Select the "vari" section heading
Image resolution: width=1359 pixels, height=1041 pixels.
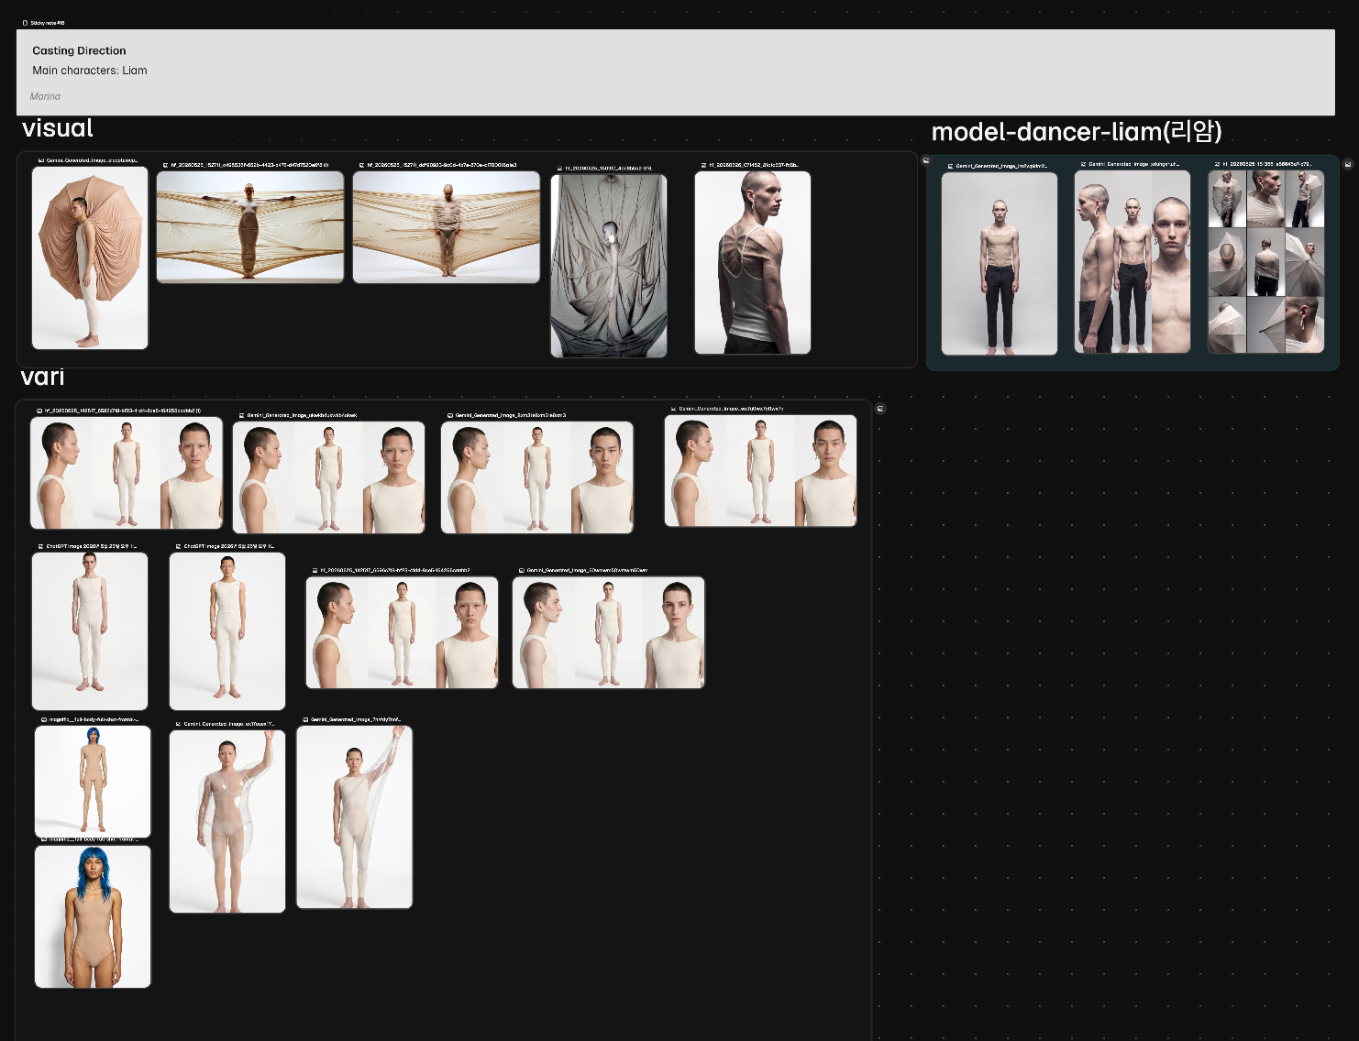(x=43, y=377)
